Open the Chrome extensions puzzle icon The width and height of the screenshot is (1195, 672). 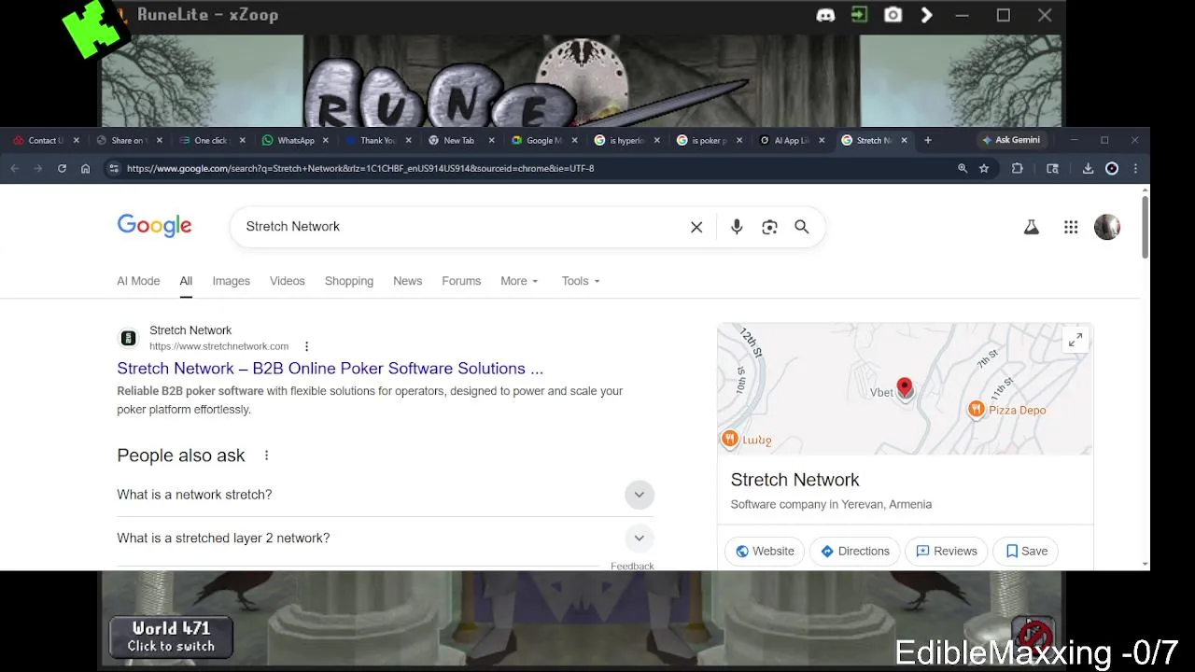1018,169
